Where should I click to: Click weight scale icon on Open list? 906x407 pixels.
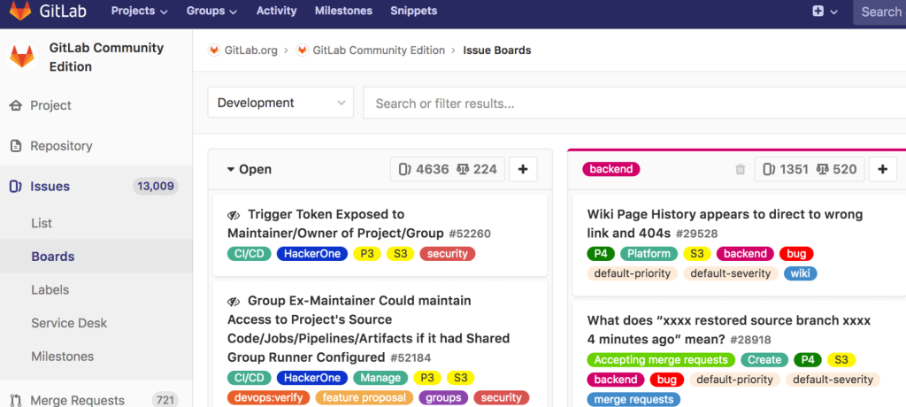click(x=463, y=169)
